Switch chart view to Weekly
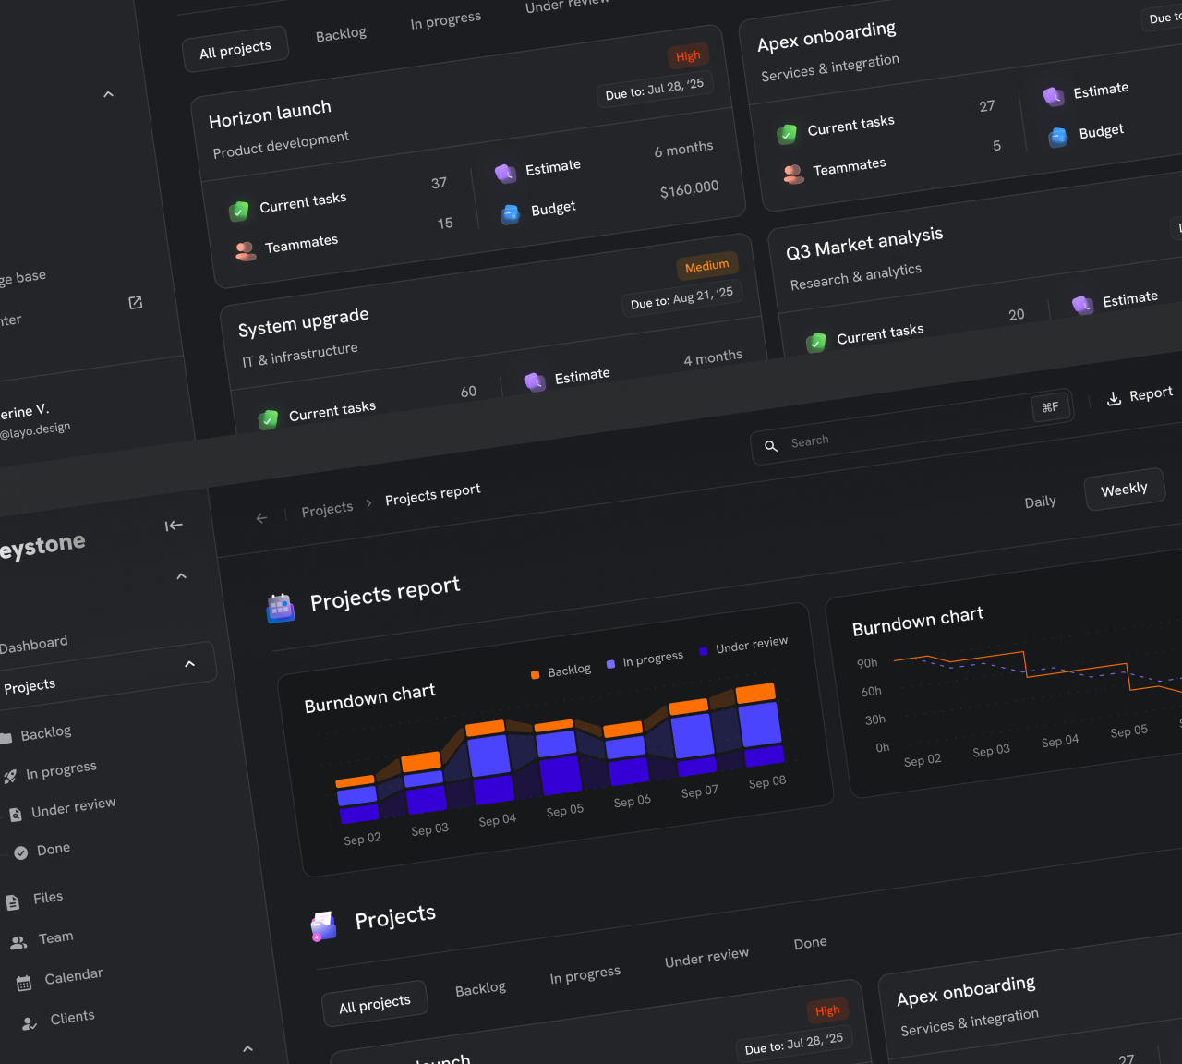Screen dimensions: 1182x1064 coord(1125,490)
